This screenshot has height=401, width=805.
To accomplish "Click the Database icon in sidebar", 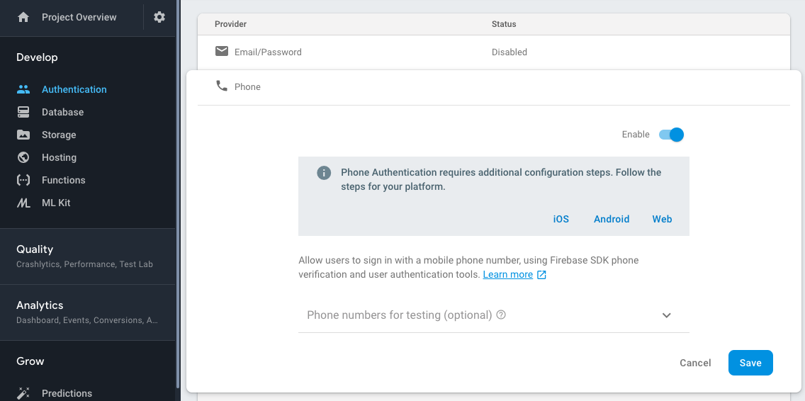I will 23,112.
